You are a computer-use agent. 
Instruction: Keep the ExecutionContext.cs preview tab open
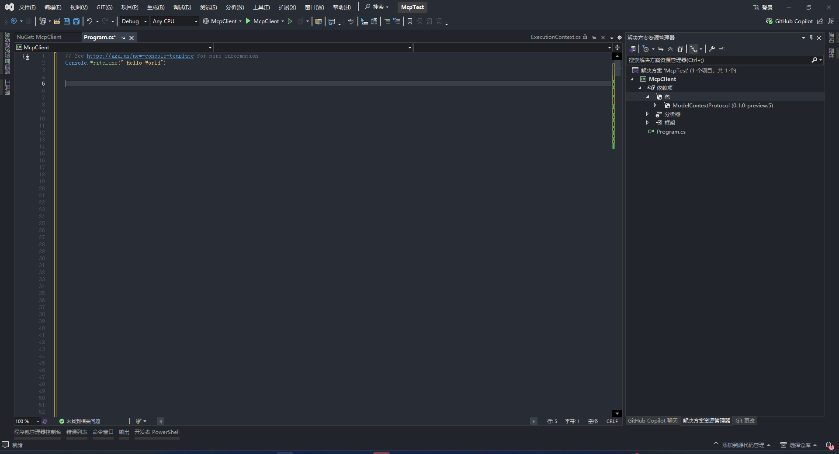pyautogui.click(x=594, y=38)
